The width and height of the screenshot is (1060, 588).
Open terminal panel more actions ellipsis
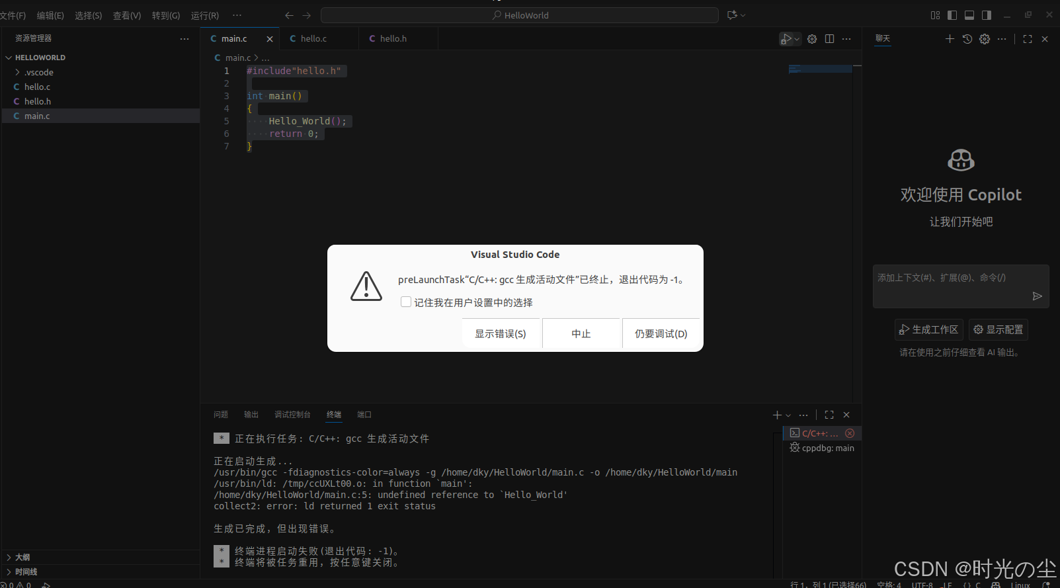tap(803, 415)
